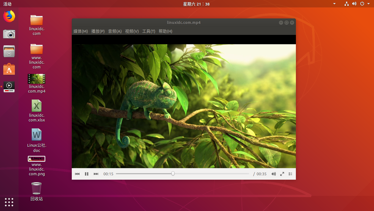
Task: Open the Files manager in dock
Action: tap(9, 51)
